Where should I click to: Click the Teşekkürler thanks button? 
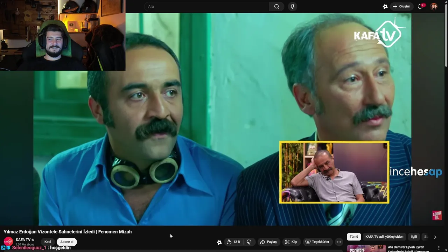tap(317, 242)
